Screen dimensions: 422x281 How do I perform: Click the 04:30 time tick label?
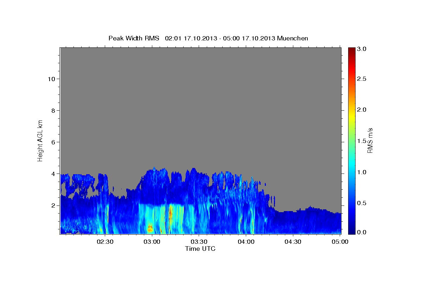(x=293, y=242)
